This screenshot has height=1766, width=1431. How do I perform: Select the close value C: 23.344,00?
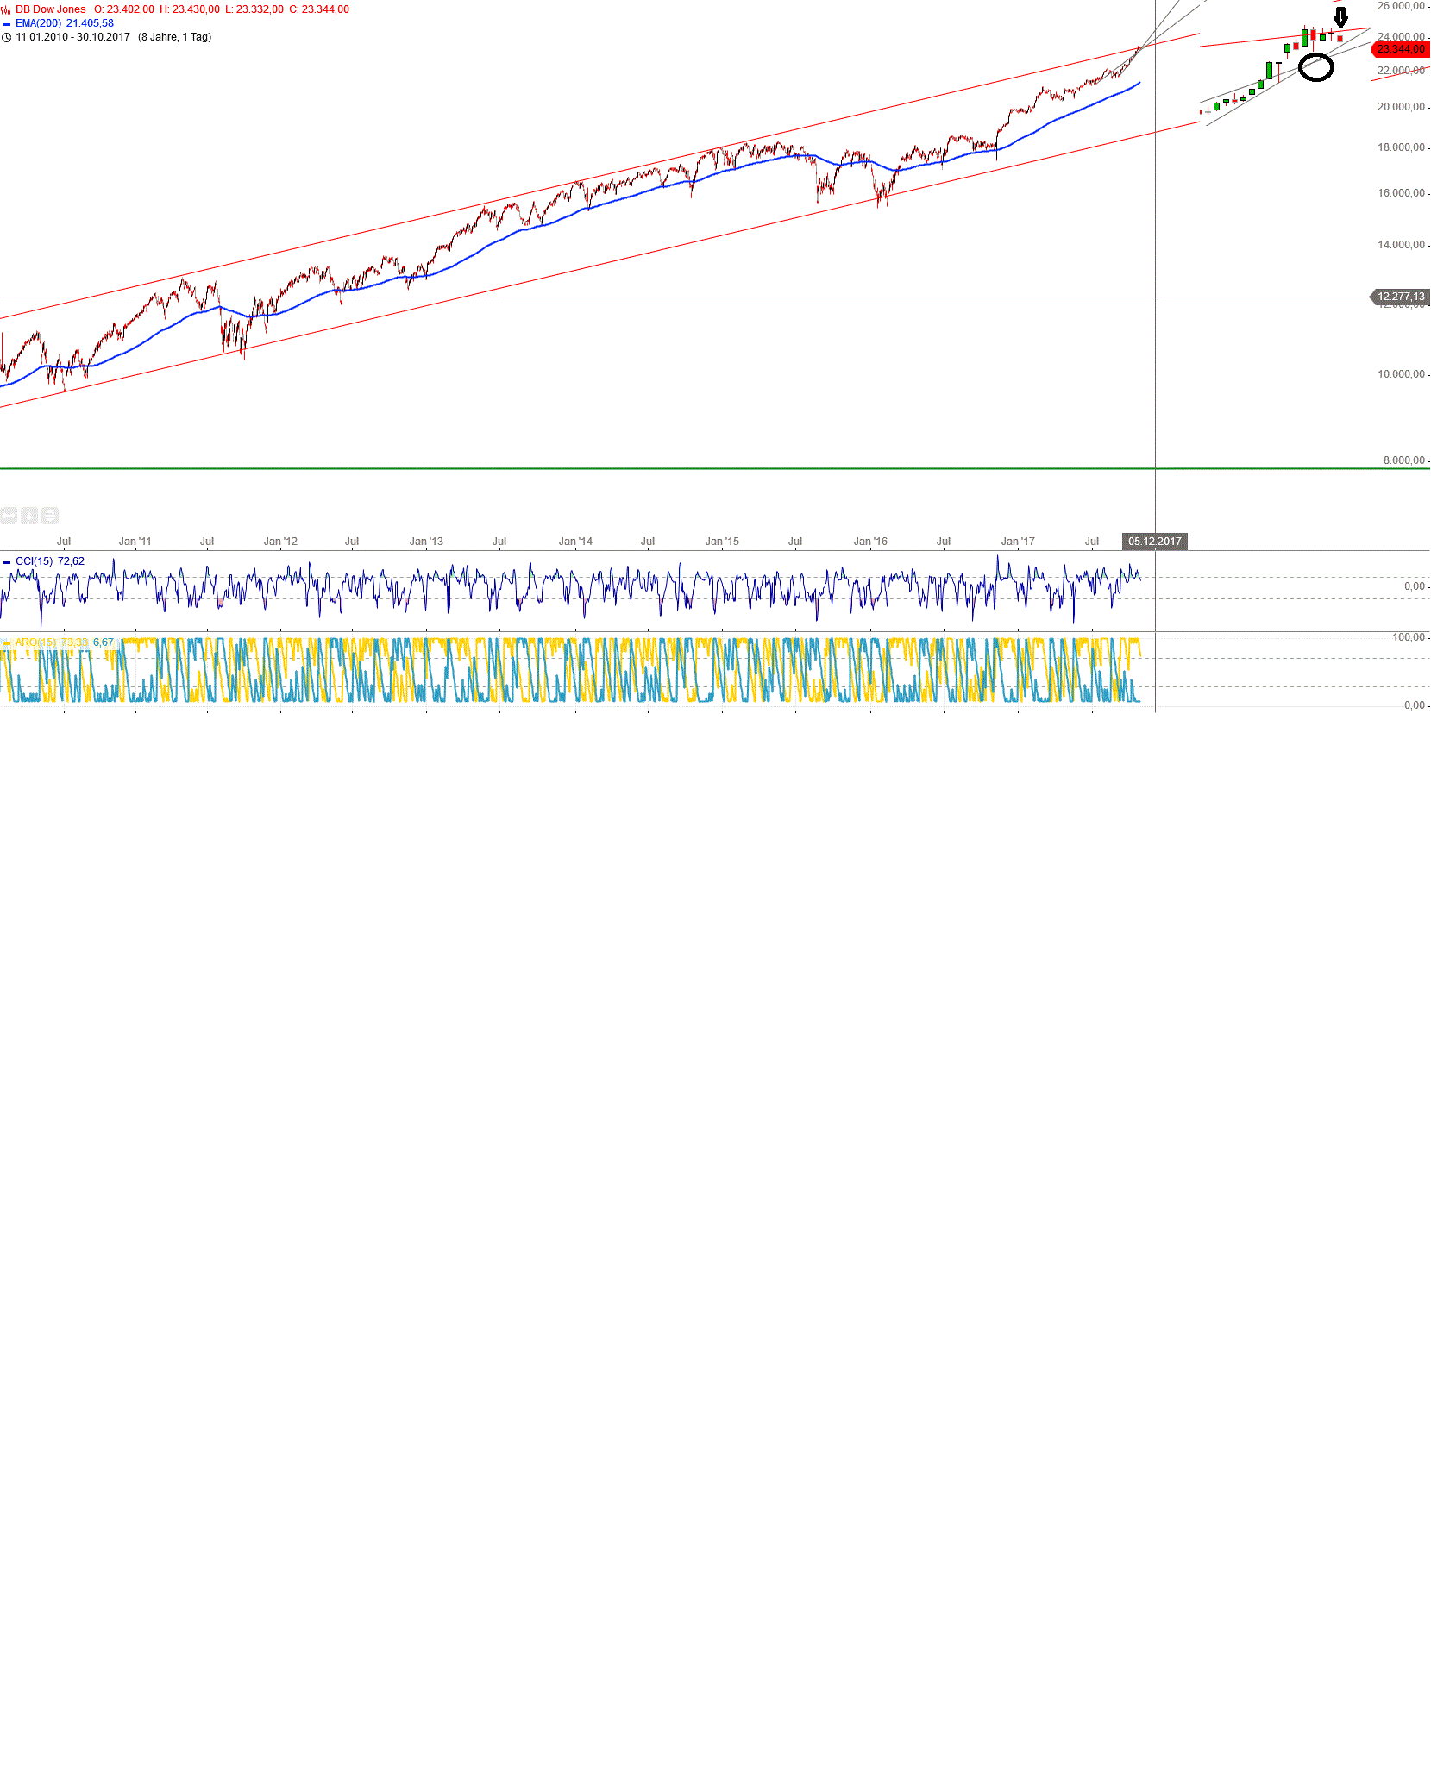point(319,9)
